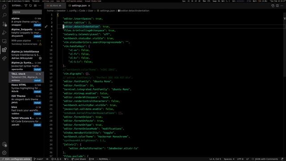Clear extensions search results icon
The width and height of the screenshot is (286, 161).
coord(35,6)
